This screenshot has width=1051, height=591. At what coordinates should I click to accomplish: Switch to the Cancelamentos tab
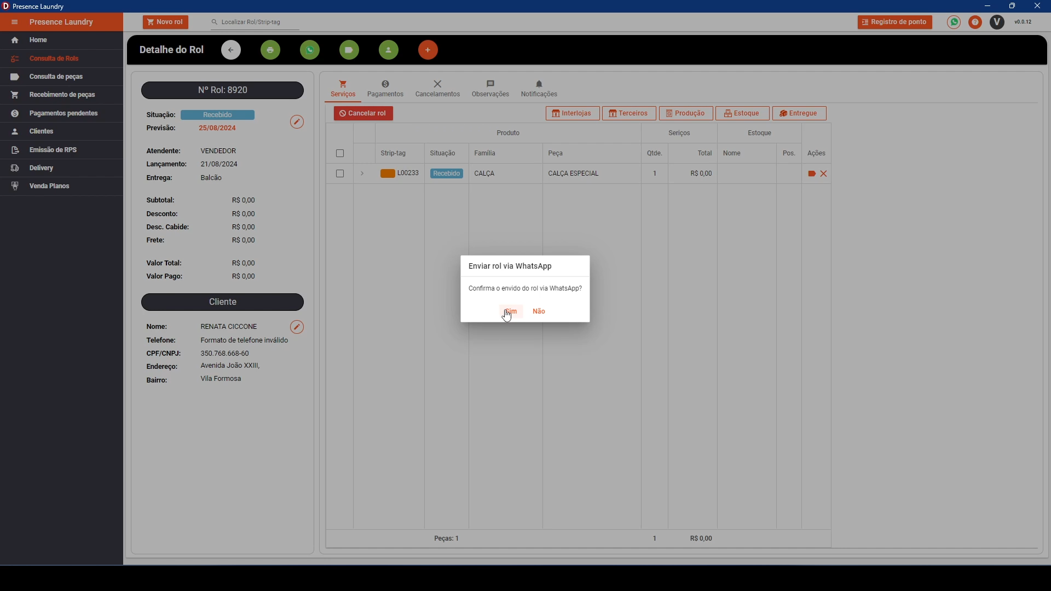[x=437, y=89]
